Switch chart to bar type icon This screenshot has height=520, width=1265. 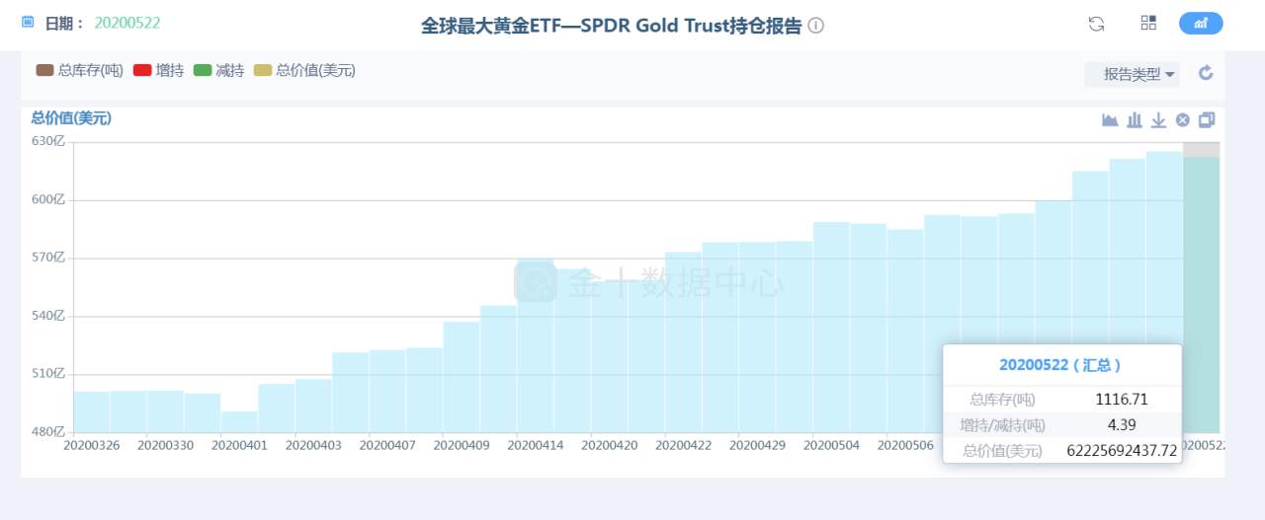[1135, 120]
